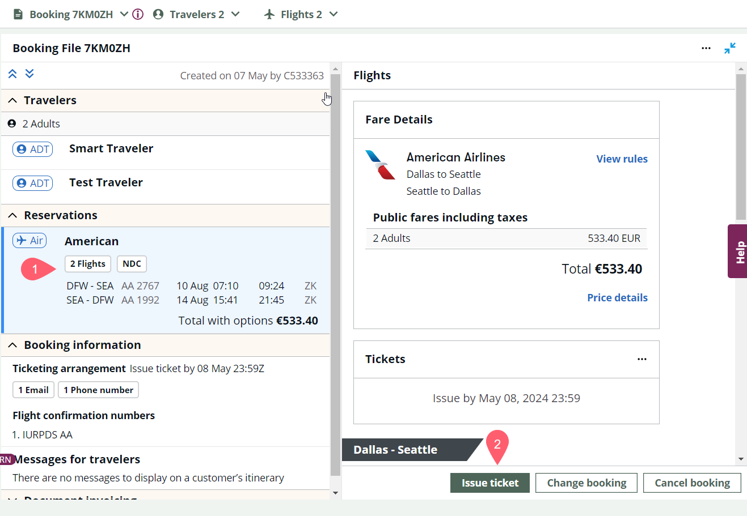Click the Dallas - Seattle segment header
747x516 pixels.
[x=412, y=450]
